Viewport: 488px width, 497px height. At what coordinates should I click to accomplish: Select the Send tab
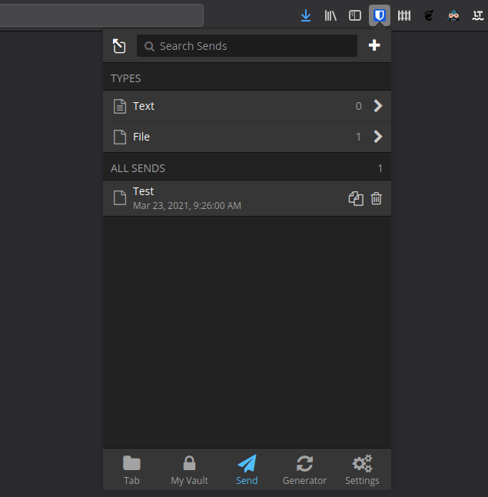(x=247, y=470)
